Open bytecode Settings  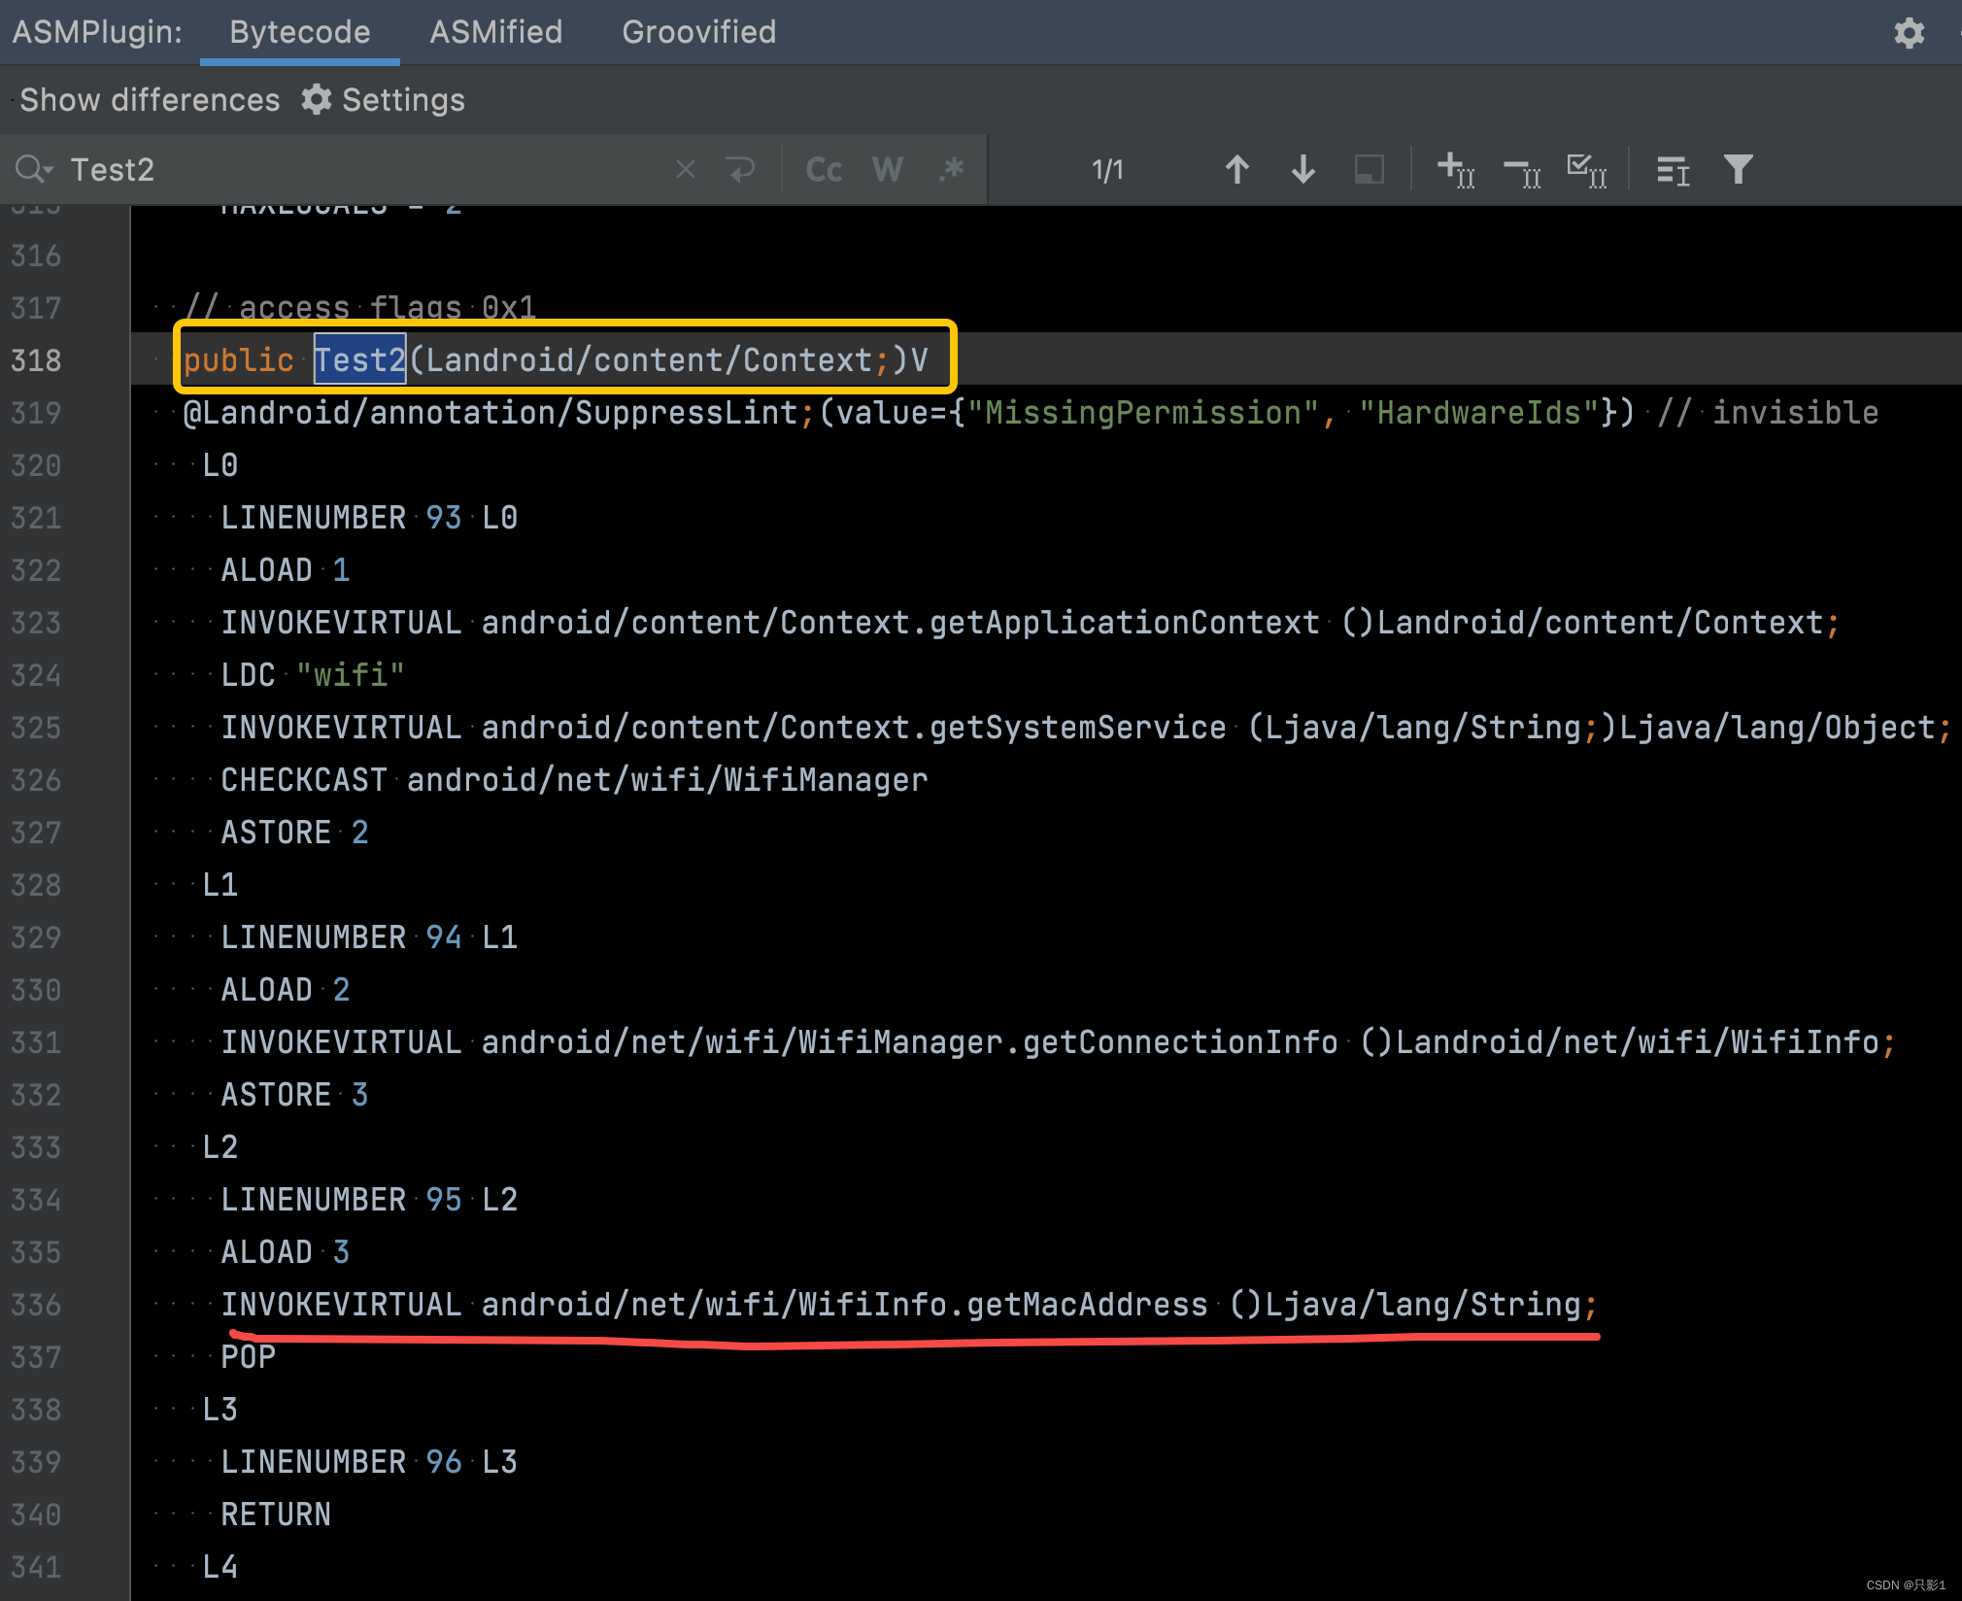click(383, 100)
